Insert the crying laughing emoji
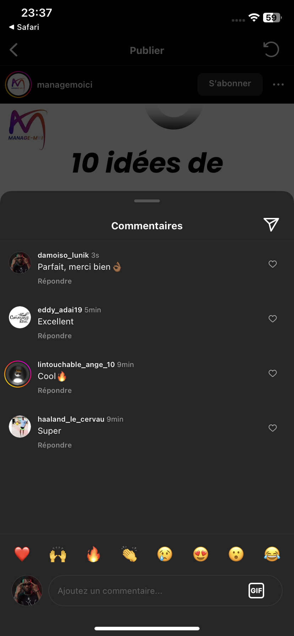The width and height of the screenshot is (294, 636). pos(272,554)
